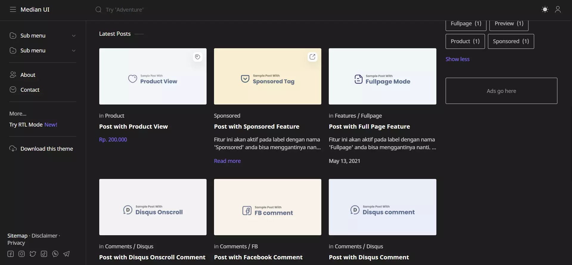Open the Privacy footer link
572x265 pixels.
tap(16, 243)
